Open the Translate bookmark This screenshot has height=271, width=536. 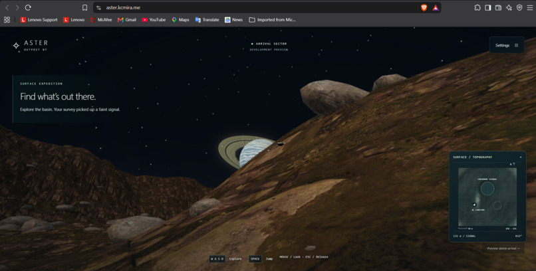[207, 20]
